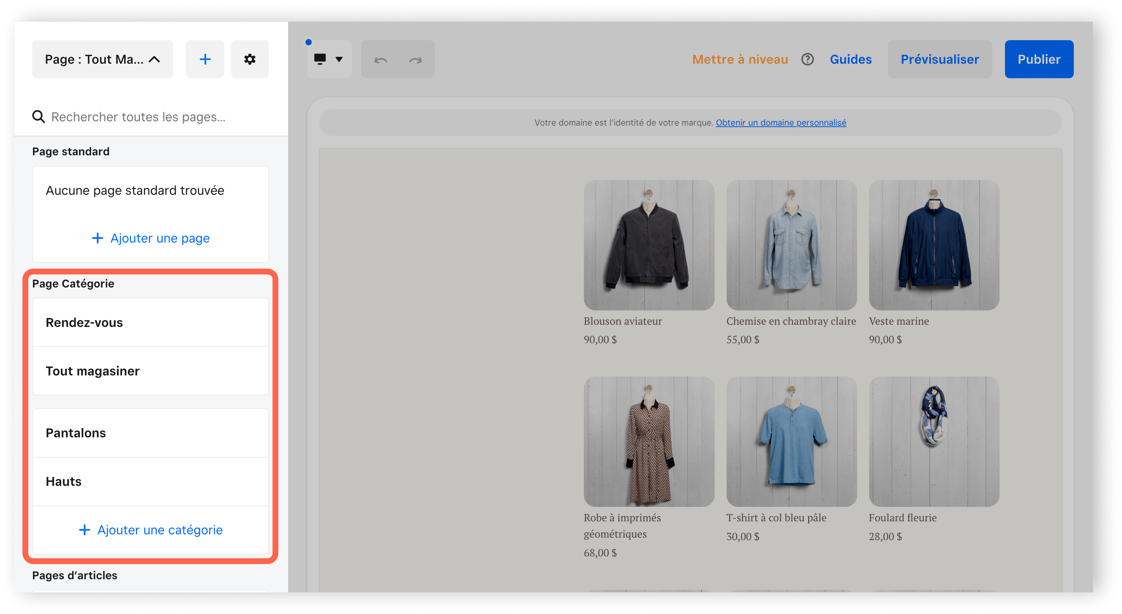
Task: Click the plus add page icon
Action: (205, 59)
